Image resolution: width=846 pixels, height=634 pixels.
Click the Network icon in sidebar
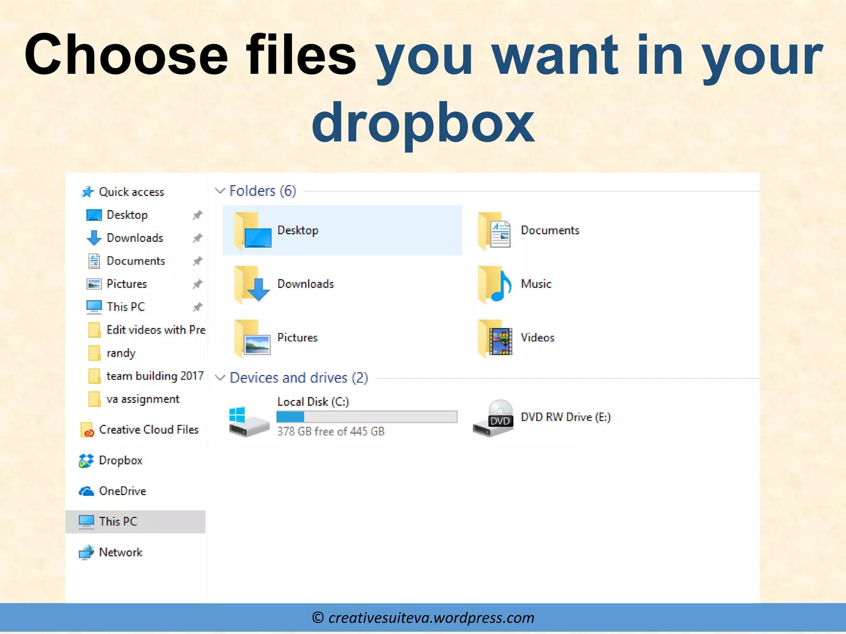click(86, 552)
